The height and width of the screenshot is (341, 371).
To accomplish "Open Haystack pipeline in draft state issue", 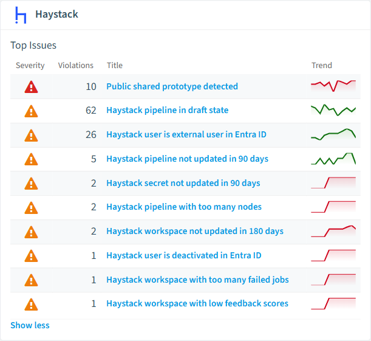I will pyautogui.click(x=167, y=110).
